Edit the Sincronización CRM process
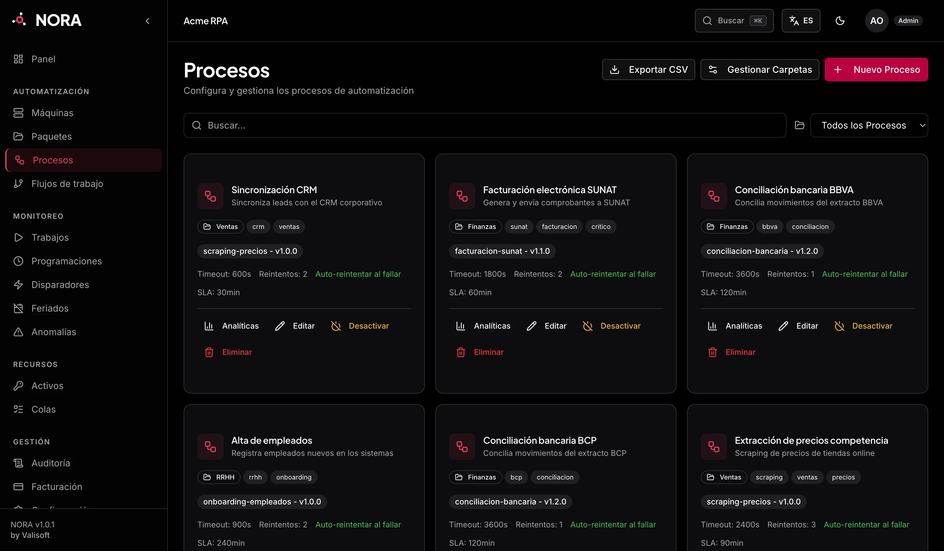The width and height of the screenshot is (944, 551). (x=295, y=326)
